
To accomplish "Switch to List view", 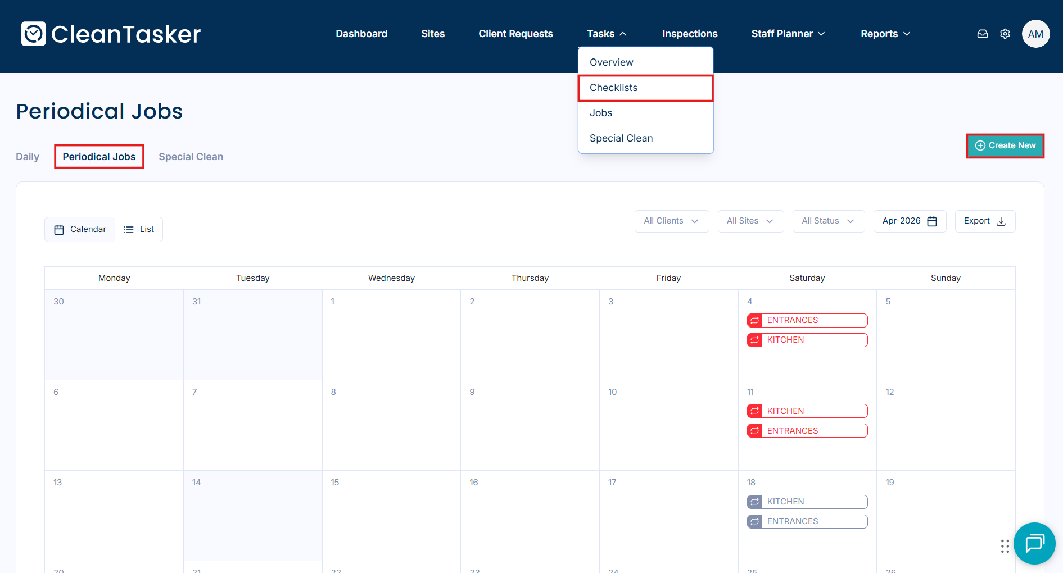I will click(x=139, y=229).
